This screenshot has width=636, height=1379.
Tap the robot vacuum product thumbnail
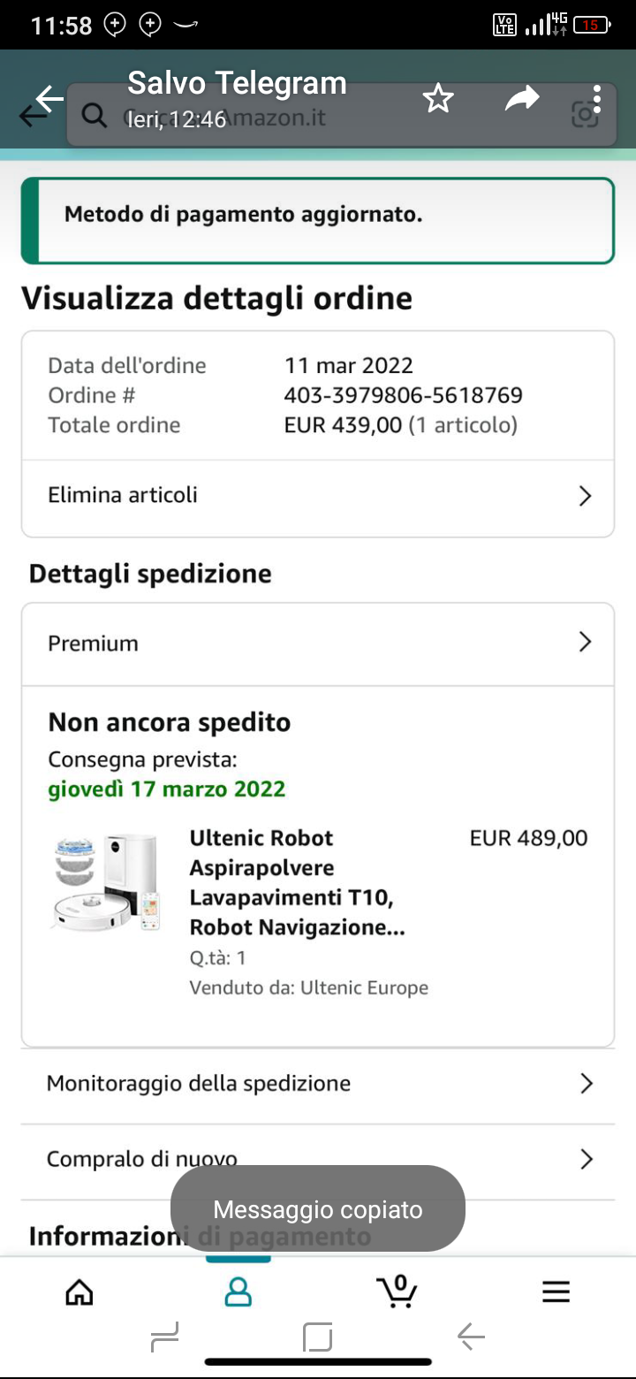click(x=105, y=882)
